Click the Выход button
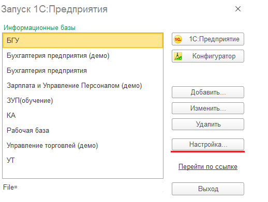This screenshot has width=268, height=202. pos(208,189)
